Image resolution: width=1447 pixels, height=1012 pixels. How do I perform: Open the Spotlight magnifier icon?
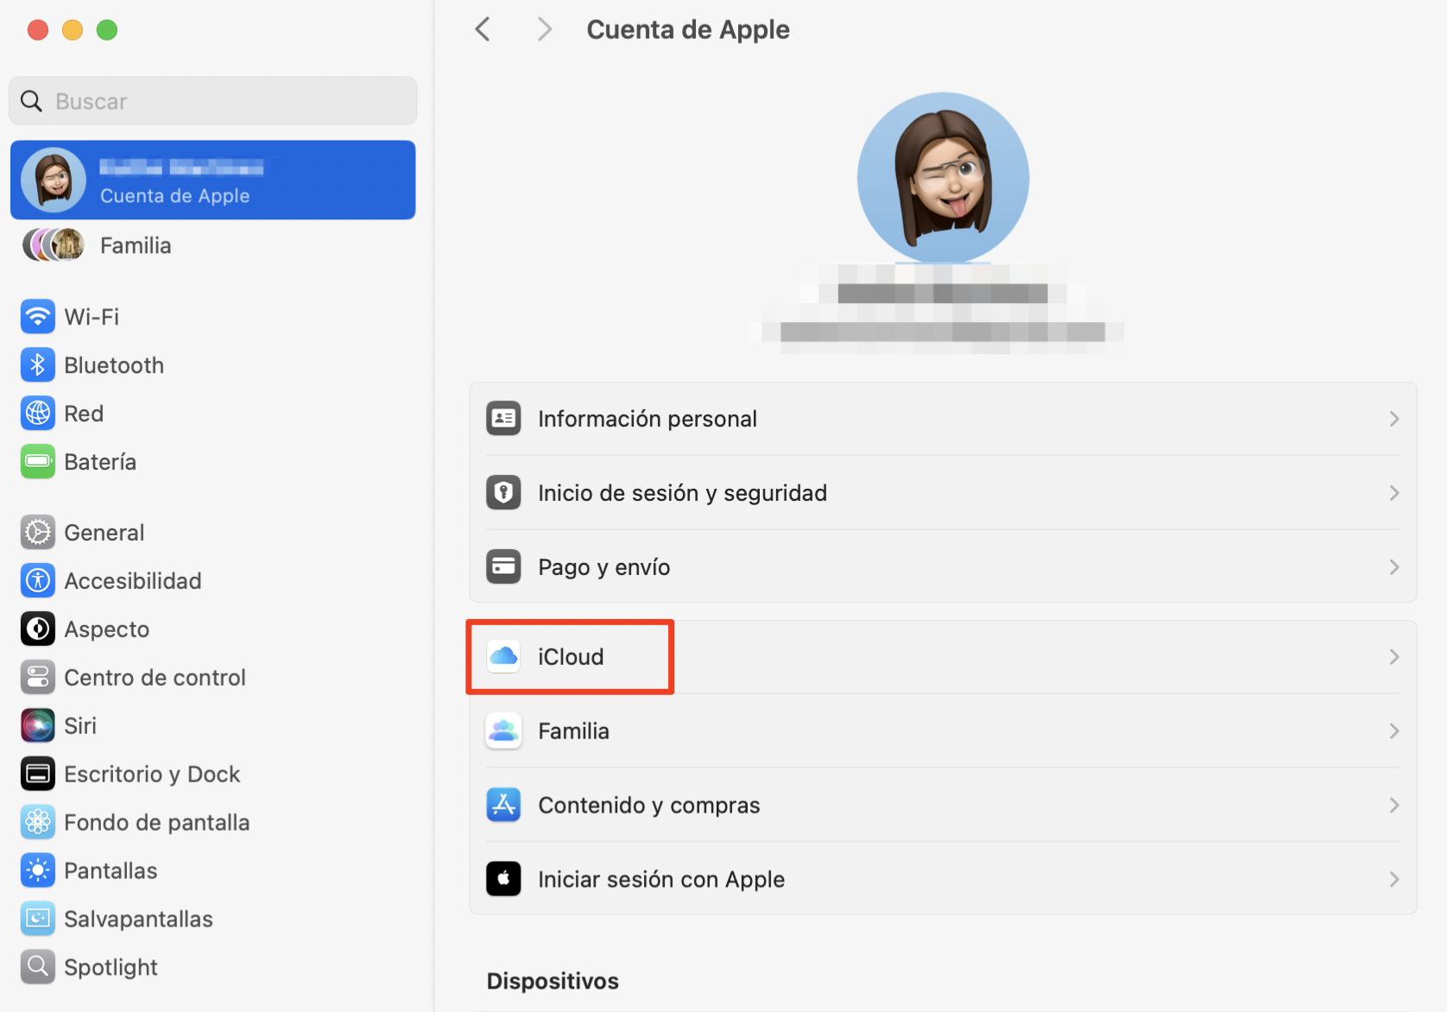(x=38, y=968)
